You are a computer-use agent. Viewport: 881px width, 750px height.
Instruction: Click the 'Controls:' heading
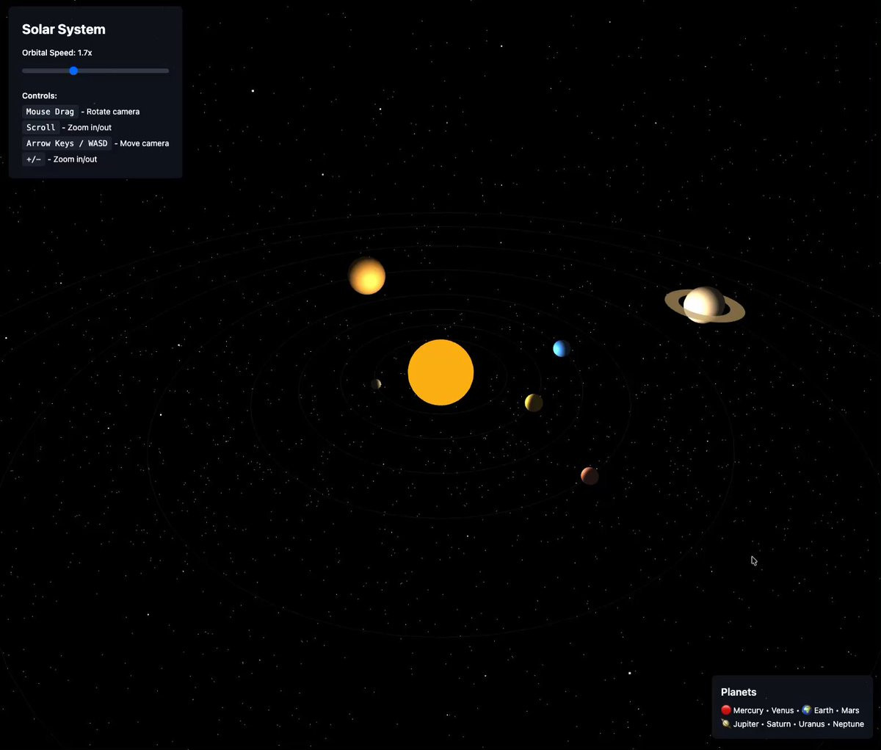click(x=40, y=95)
